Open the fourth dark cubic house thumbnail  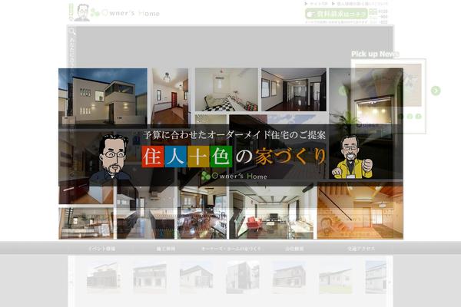243,277
